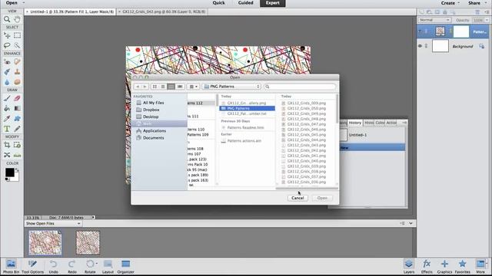Select the Type tool
Image resolution: width=492 pixels, height=276 pixels.
coord(7,129)
